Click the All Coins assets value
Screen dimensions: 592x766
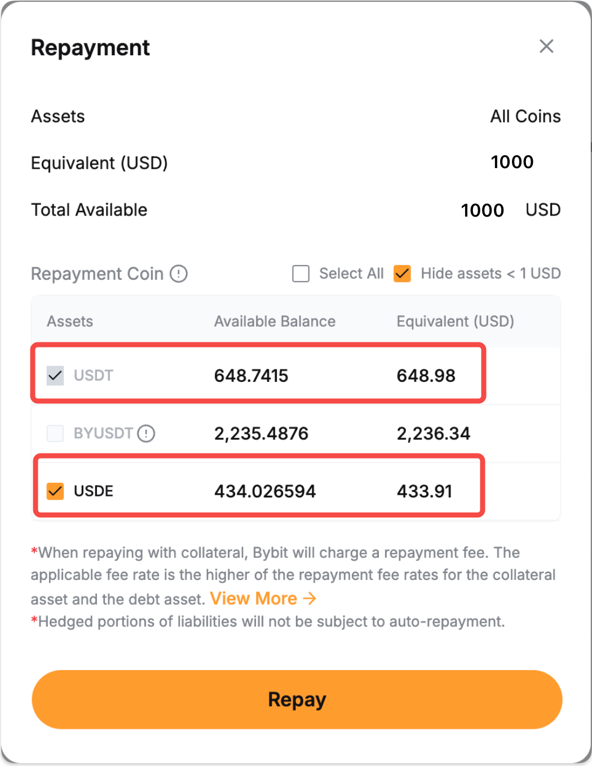coord(525,116)
